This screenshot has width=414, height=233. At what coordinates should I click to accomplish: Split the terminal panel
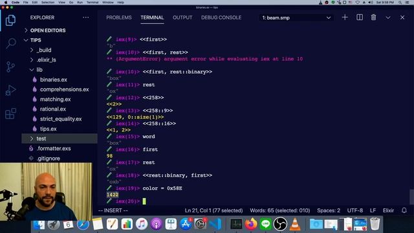coord(360,17)
